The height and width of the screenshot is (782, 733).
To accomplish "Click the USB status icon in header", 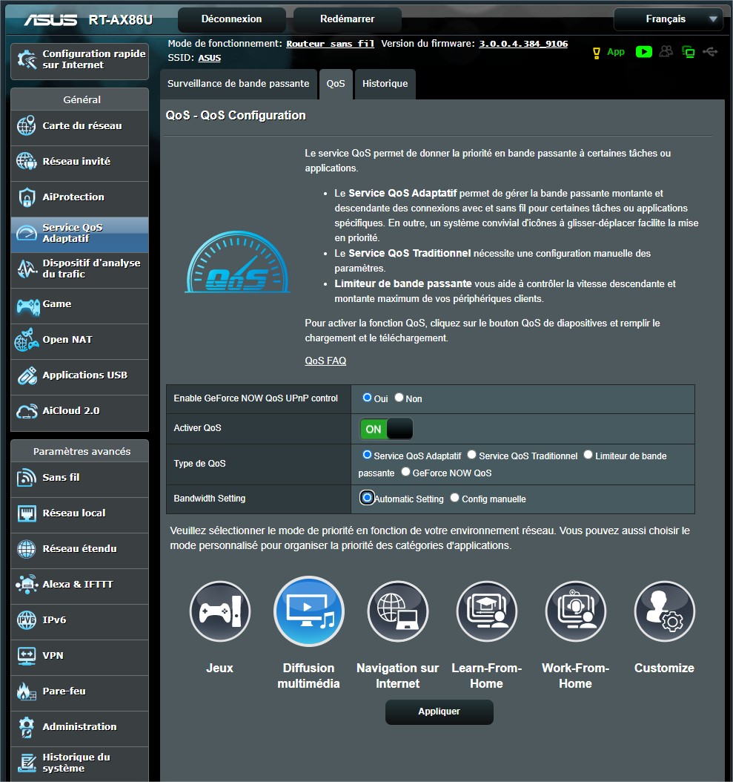I will (711, 52).
